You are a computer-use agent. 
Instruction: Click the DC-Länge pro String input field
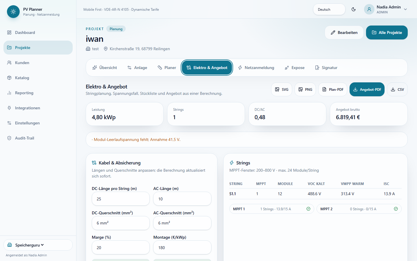(121, 199)
